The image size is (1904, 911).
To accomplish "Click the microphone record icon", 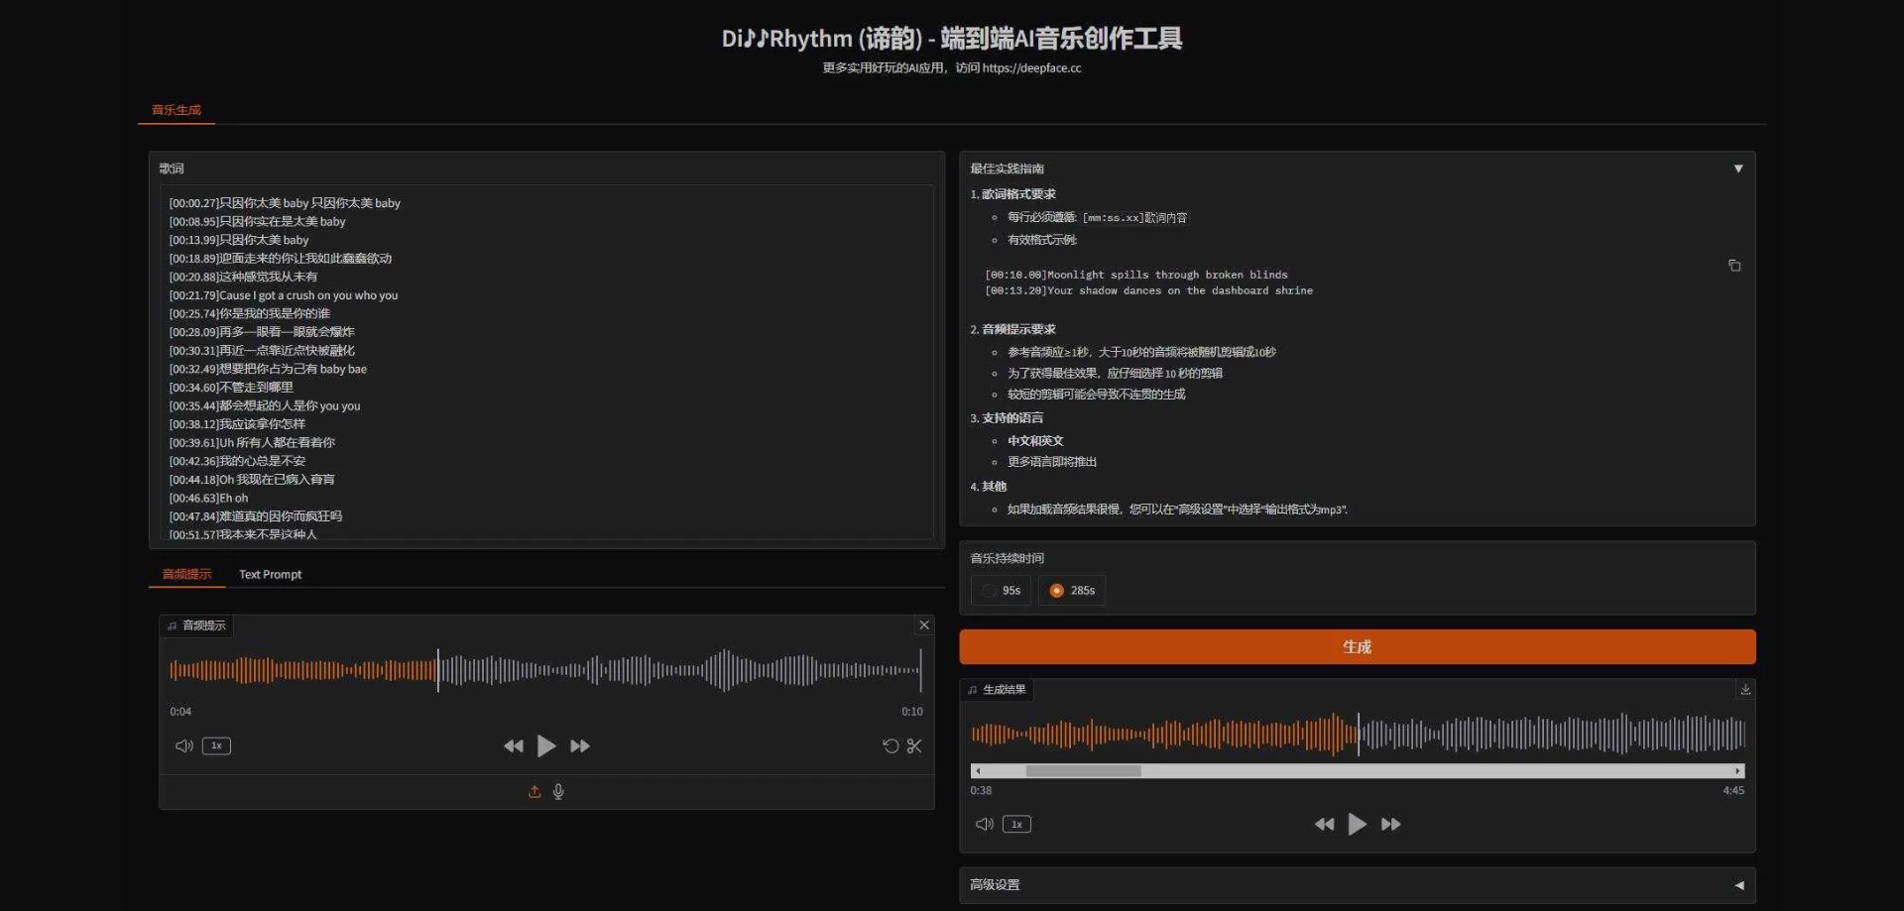I will 558,791.
